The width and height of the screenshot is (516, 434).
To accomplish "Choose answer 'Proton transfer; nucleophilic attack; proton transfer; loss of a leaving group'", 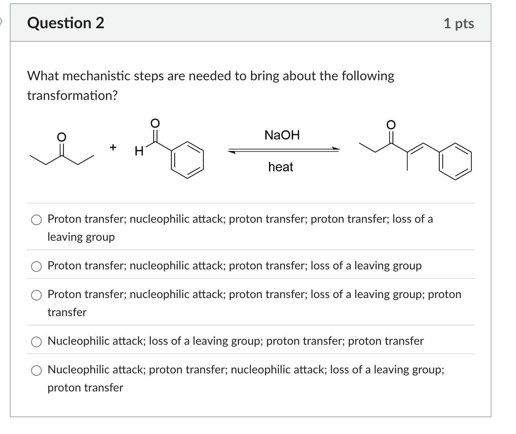I will coord(36,267).
